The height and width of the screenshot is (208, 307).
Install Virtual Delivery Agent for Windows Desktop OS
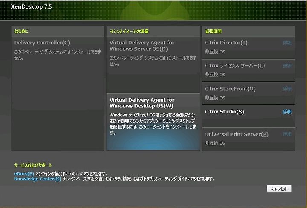[153, 122]
